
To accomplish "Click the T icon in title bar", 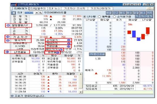I will coord(124,5).
